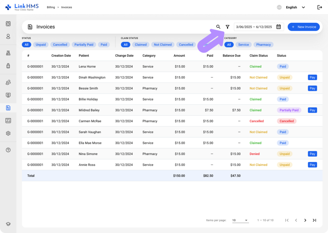This screenshot has width=328, height=233.
Task: Filter claim status by Cancelled
Action: (x=186, y=44)
